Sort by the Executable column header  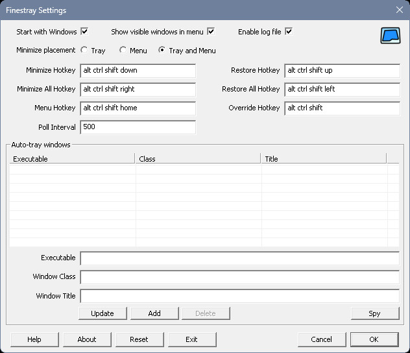point(72,159)
